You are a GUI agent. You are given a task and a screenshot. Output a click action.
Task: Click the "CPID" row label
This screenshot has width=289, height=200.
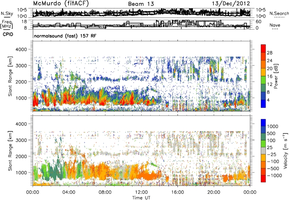(8, 34)
